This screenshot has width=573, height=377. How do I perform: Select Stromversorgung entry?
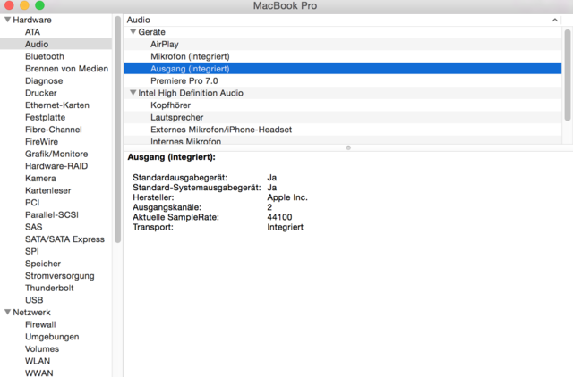[x=60, y=276]
